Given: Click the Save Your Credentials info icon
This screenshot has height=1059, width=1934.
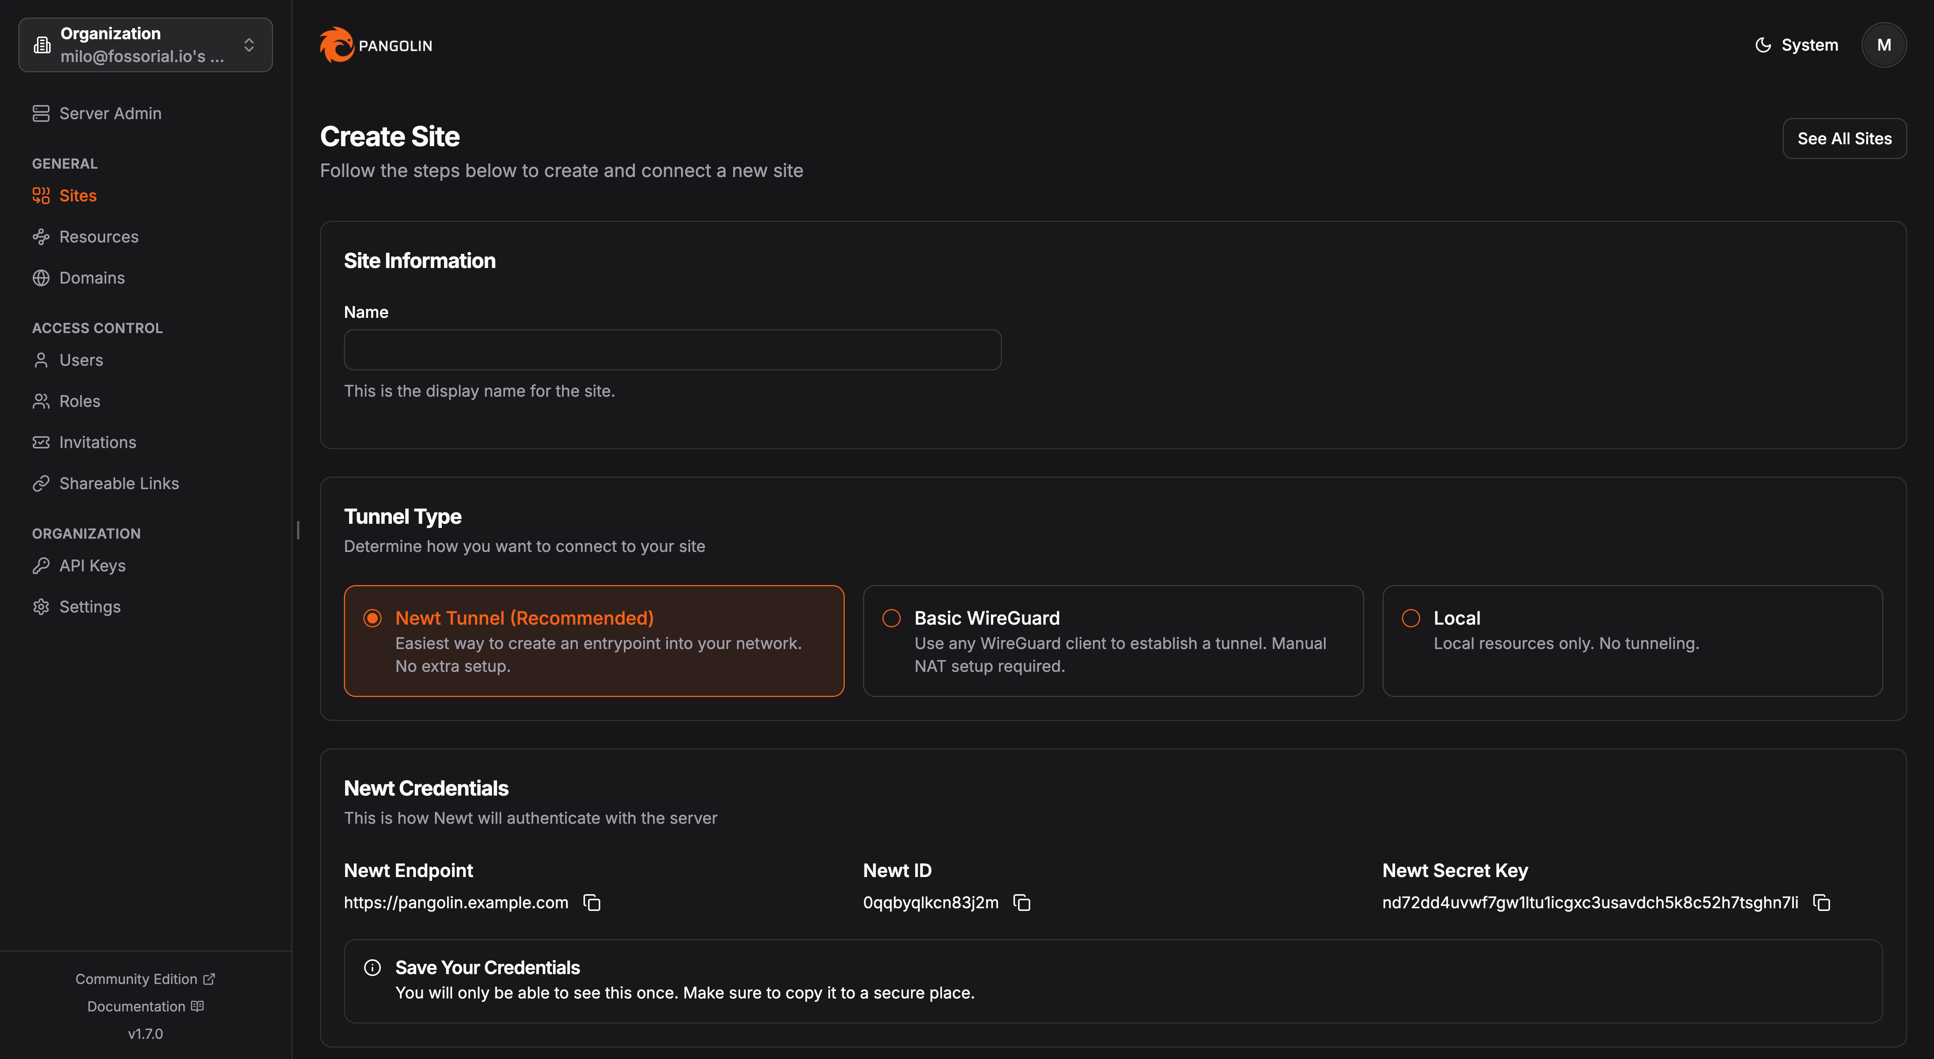Looking at the screenshot, I should point(372,967).
